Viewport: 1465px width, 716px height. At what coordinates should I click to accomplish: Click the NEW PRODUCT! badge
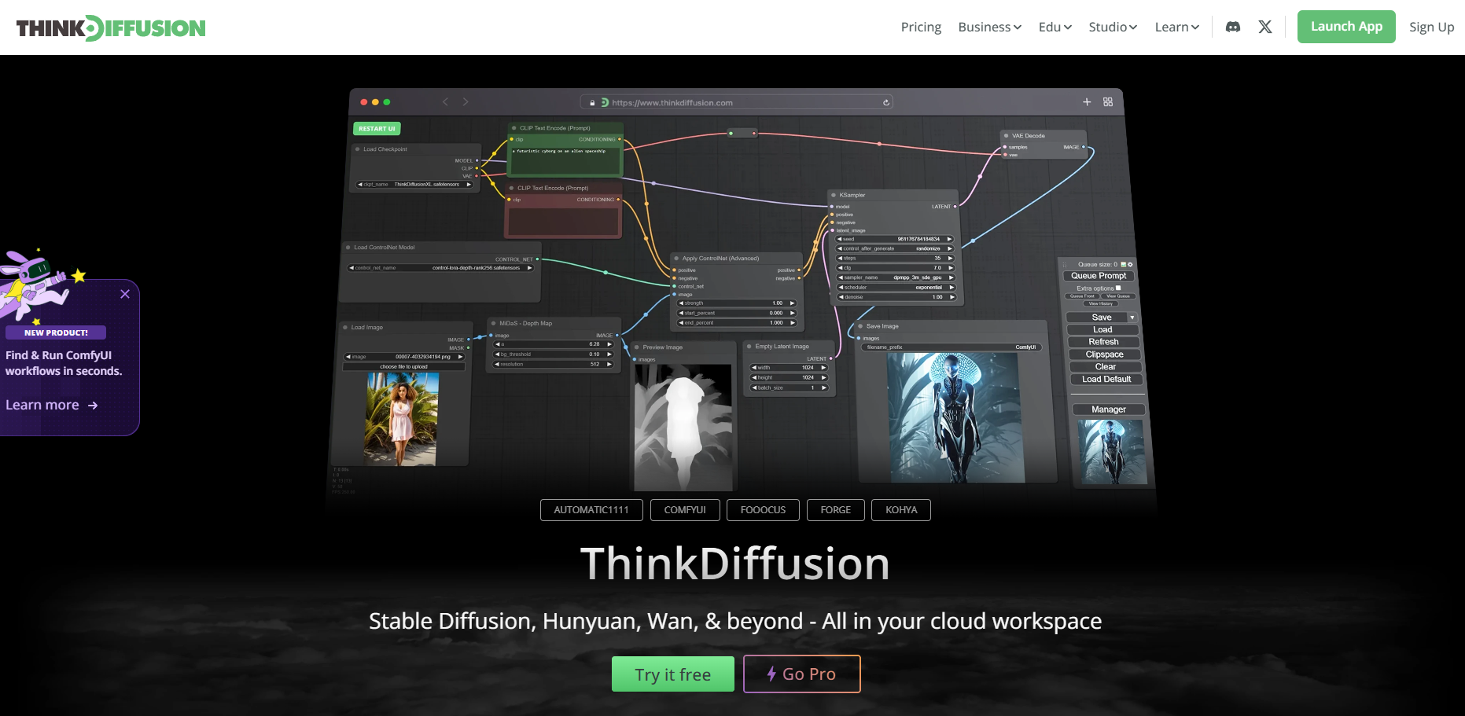(x=56, y=332)
